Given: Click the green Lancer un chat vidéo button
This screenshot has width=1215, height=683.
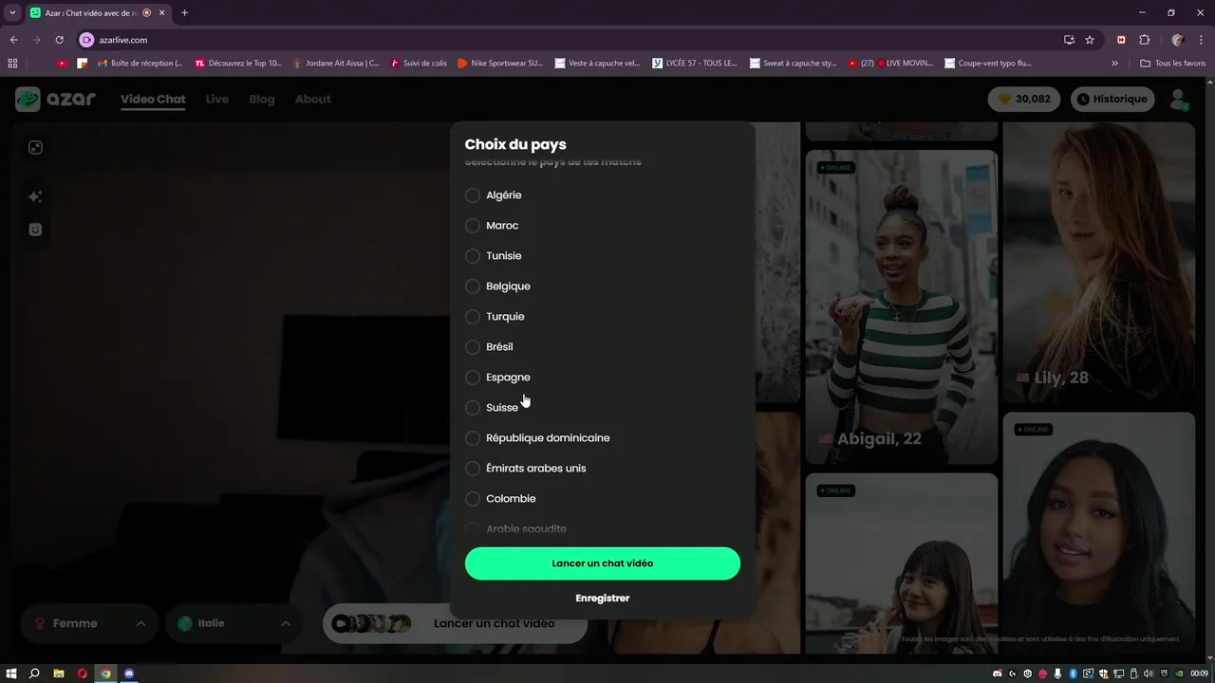Looking at the screenshot, I should (x=602, y=563).
